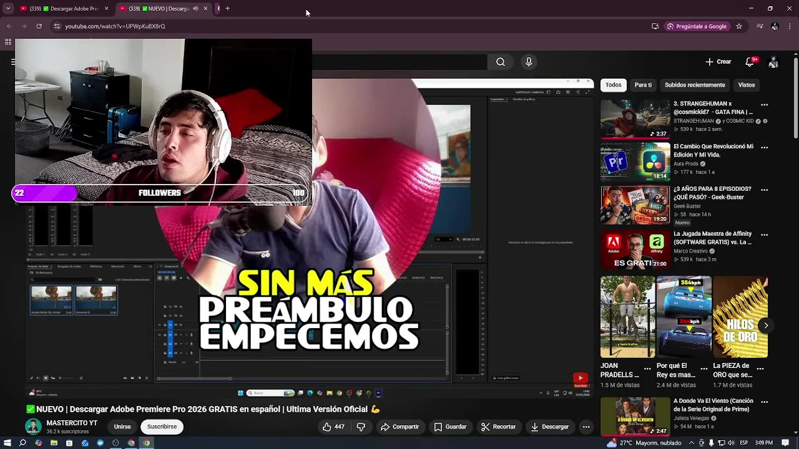Open options for 'El Cambio Que Revolucionó' video
799x449 pixels.
click(765, 148)
